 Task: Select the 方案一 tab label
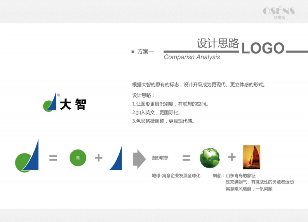tap(145, 51)
